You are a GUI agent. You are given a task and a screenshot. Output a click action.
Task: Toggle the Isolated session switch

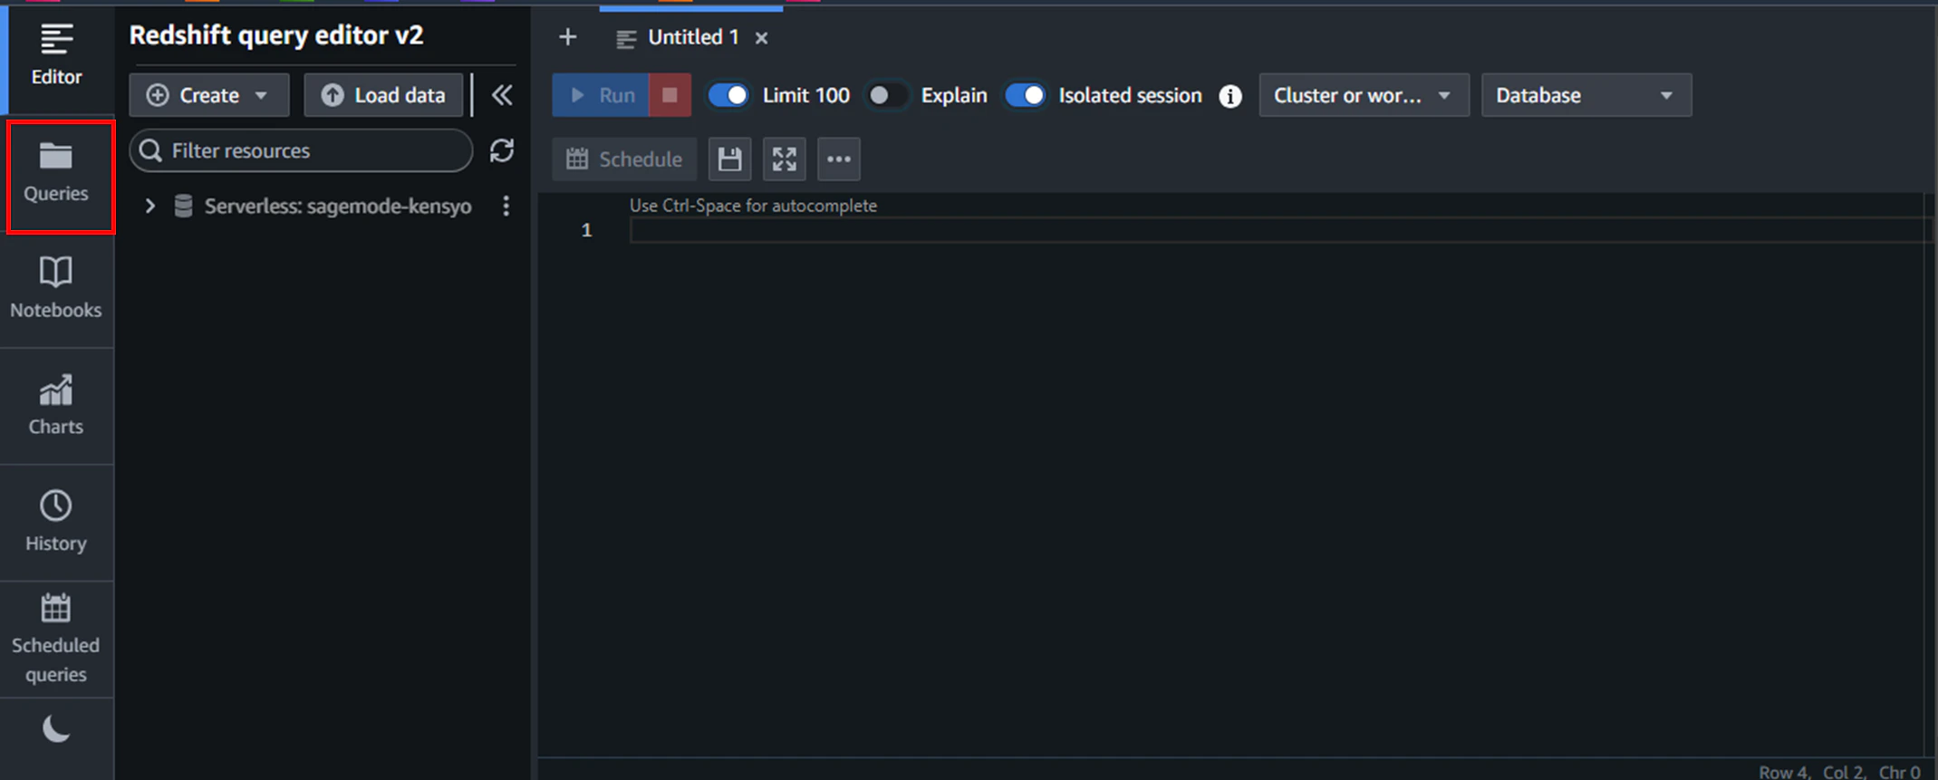pos(1025,95)
